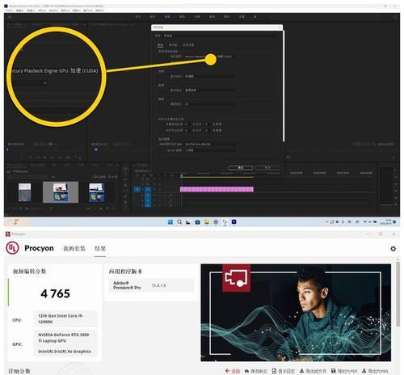Click the 4 765 video editing score
Image resolution: width=404 pixels, height=375 pixels.
55,293
